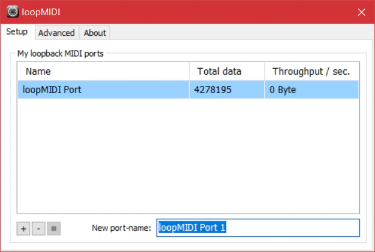Screen dimensions: 375x252
Task: Click the 0 Byte throughput cell
Action: click(x=312, y=89)
